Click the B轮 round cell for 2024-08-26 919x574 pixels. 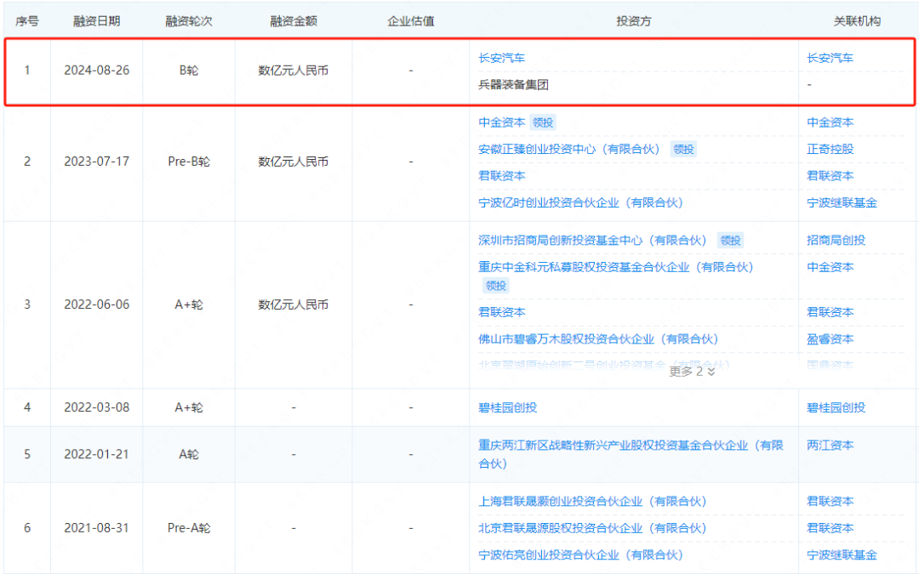tap(189, 71)
